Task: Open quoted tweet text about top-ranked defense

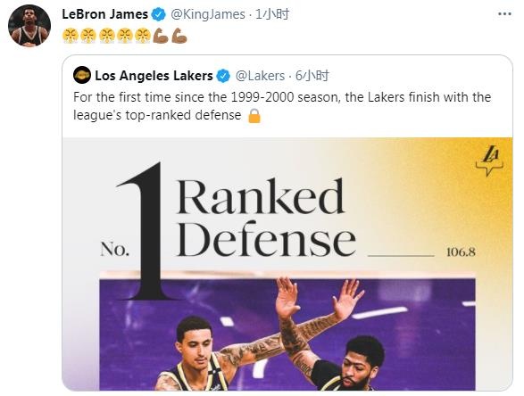Action: (x=282, y=106)
